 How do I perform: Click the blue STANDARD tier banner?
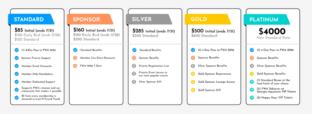(x=31, y=19)
